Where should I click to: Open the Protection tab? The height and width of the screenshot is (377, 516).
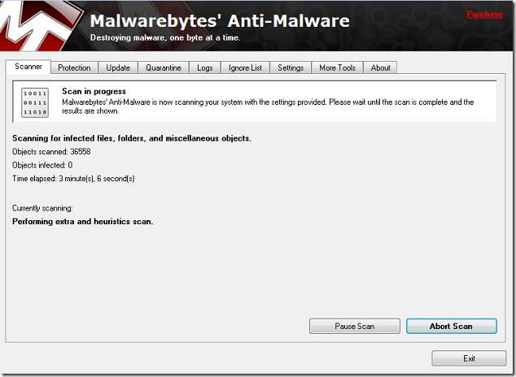[74, 67]
